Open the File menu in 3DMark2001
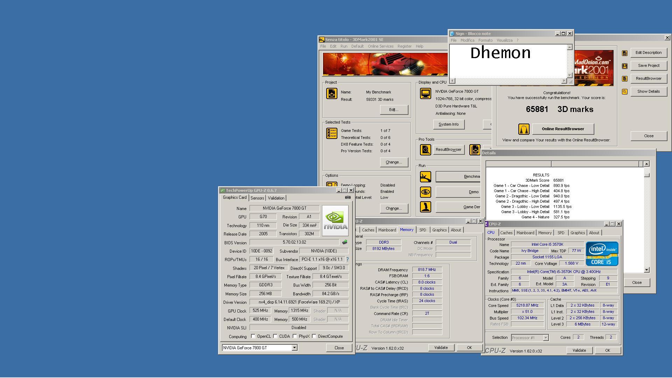Image resolution: width=672 pixels, height=378 pixels. coord(323,46)
